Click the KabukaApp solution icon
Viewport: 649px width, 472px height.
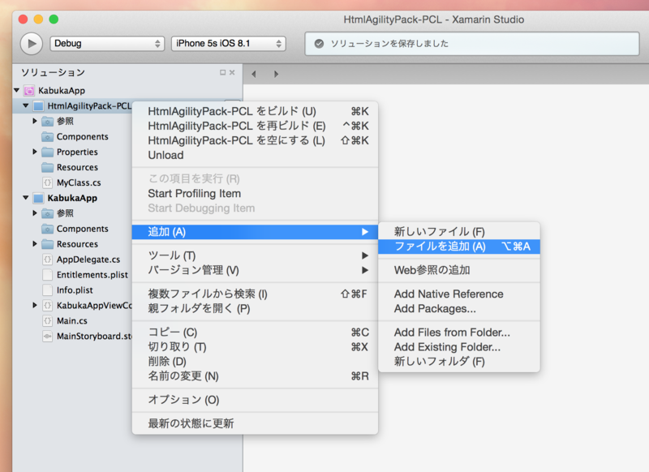[29, 91]
